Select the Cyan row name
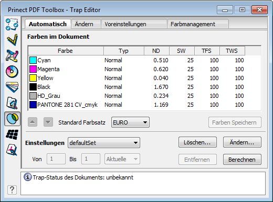This screenshot has height=202, width=273. point(44,60)
